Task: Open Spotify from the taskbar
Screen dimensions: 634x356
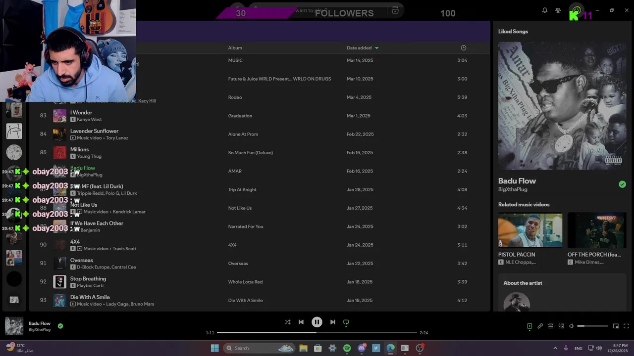Action: 347,348
